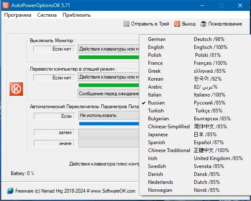Click the AutoPowerOptionsOK title bar icon
Viewport: 251px width, 201px height.
(6, 5)
